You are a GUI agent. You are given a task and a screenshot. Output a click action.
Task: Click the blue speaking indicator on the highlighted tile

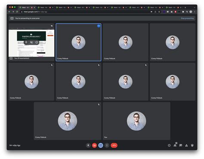[99, 26]
